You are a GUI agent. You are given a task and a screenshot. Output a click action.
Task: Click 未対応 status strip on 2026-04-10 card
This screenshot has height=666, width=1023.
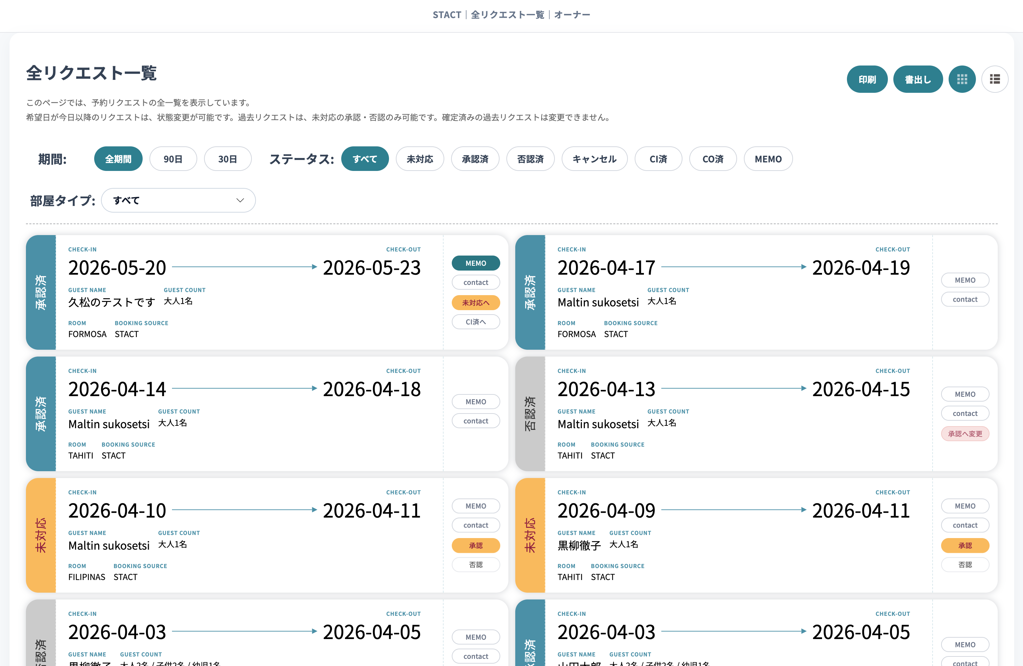[41, 535]
